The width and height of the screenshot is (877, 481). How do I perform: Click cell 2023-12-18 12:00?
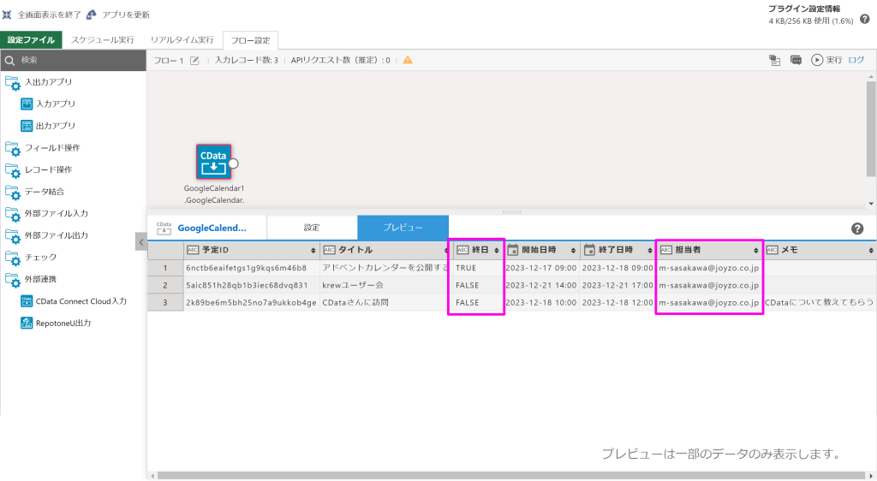617,303
